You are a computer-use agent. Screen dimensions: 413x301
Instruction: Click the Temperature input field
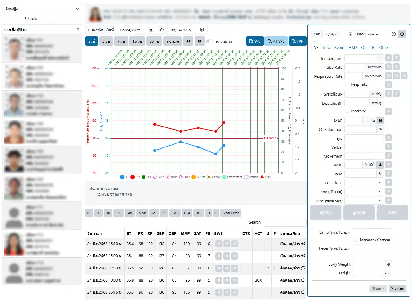pos(360,58)
